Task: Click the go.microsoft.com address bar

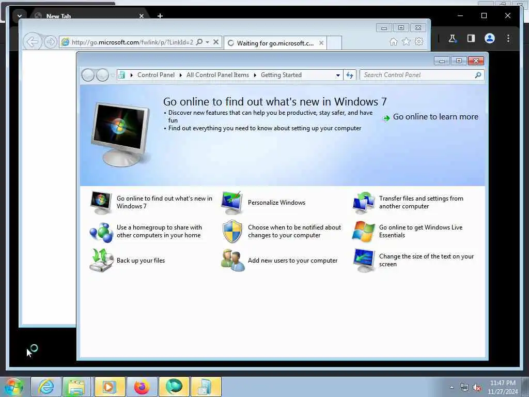Action: pos(132,42)
